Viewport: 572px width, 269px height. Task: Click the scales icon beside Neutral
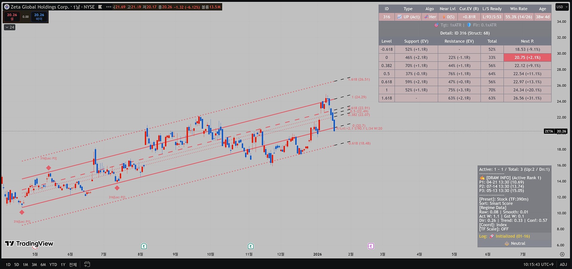click(x=507, y=243)
